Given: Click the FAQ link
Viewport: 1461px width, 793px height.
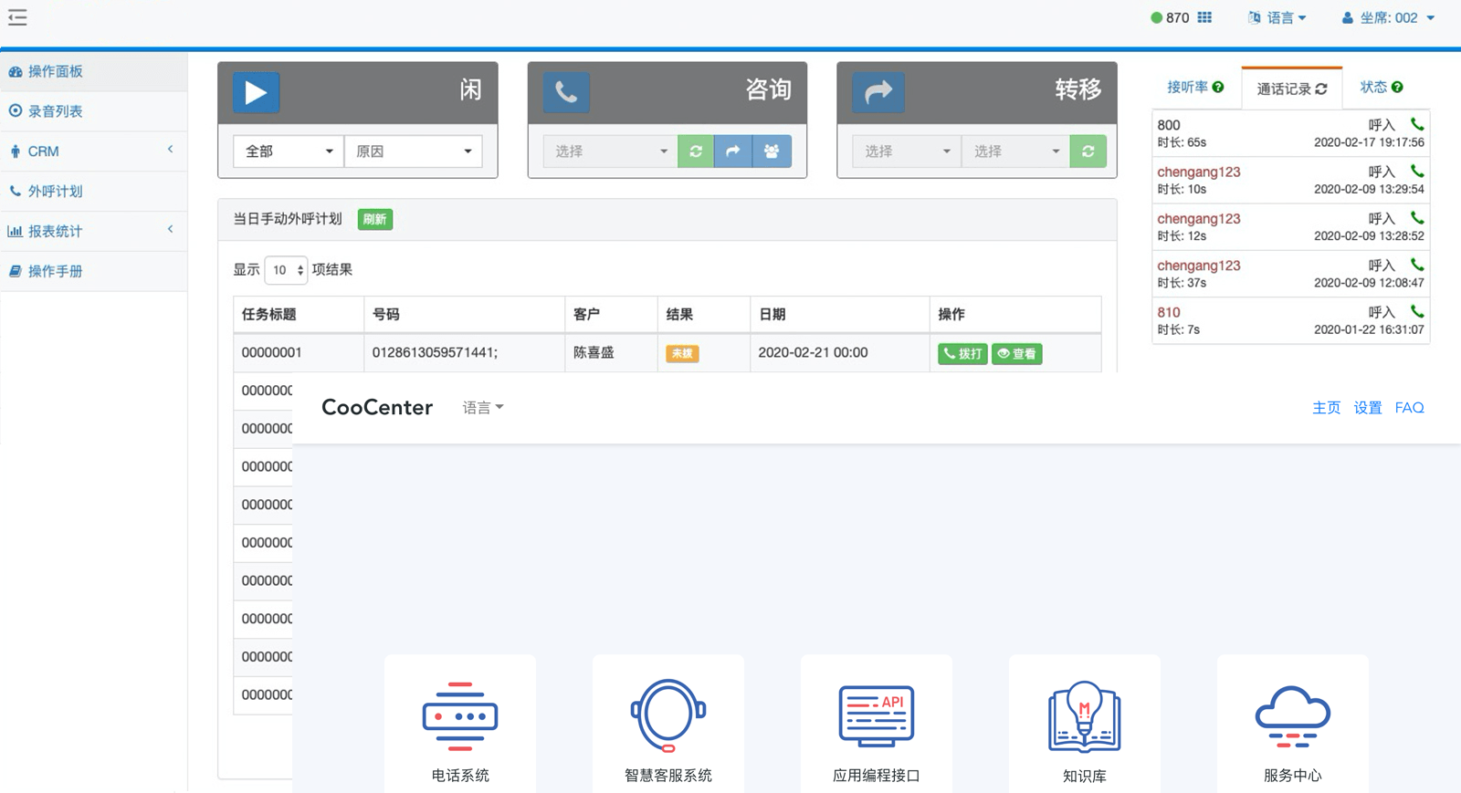Looking at the screenshot, I should coord(1409,408).
